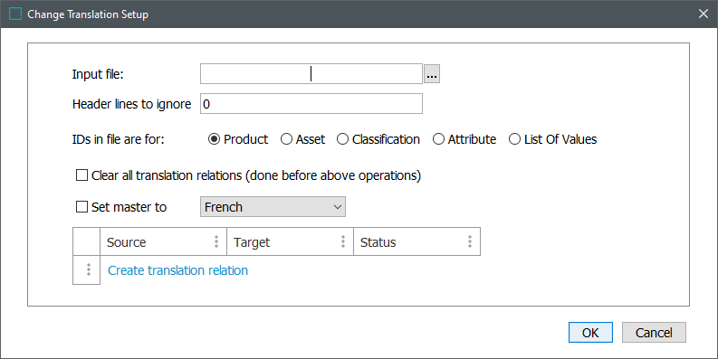Click the Create translation relation link
Screen dimensions: 718x359
(177, 270)
